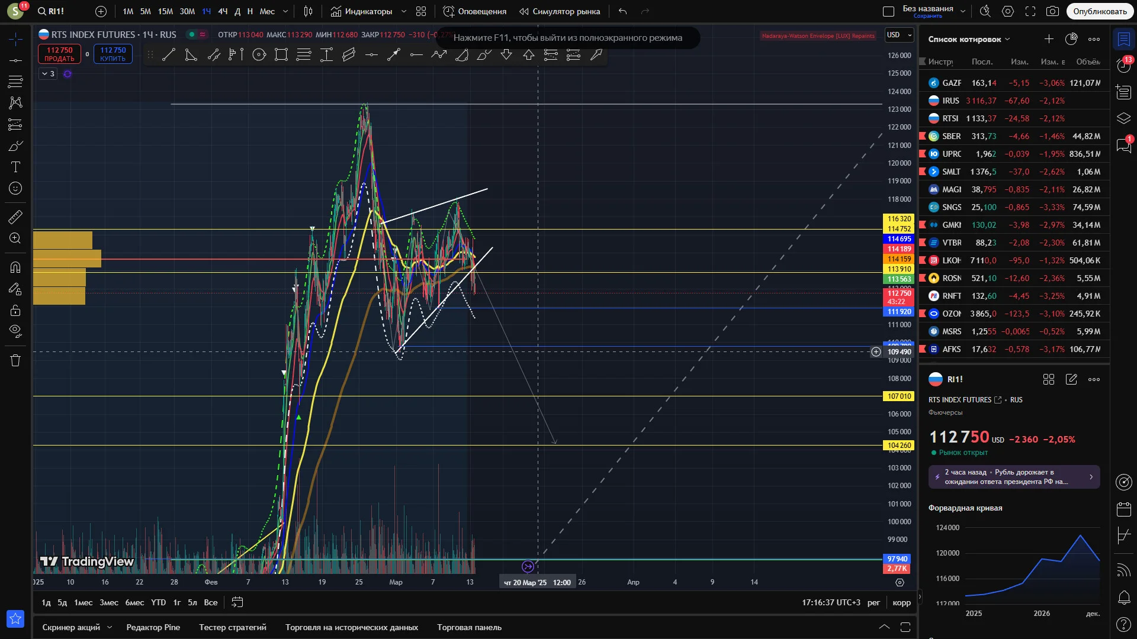1137x639 pixels.
Task: Open the go-to-date calendar icon
Action: (x=237, y=602)
